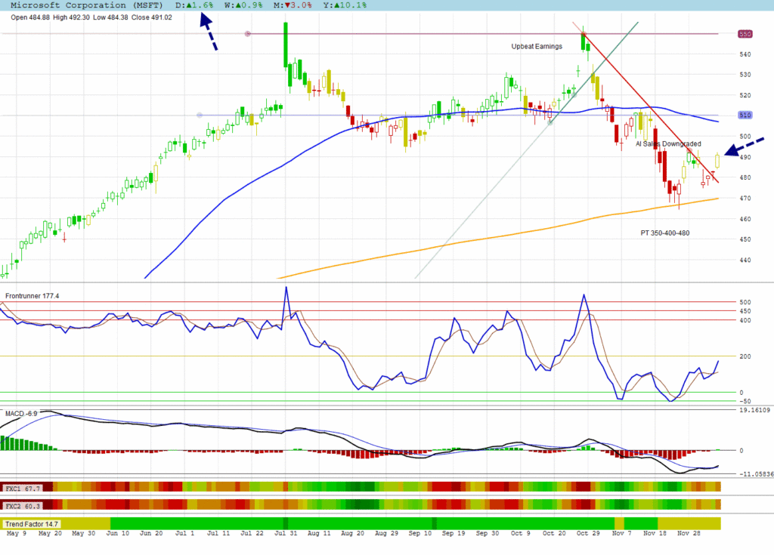Click the Upbeat Earnings annotation

point(537,47)
